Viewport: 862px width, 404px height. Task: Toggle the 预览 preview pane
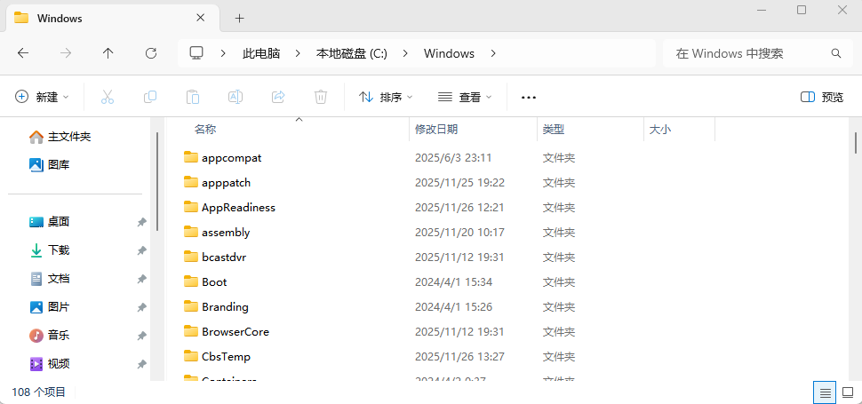coord(822,97)
